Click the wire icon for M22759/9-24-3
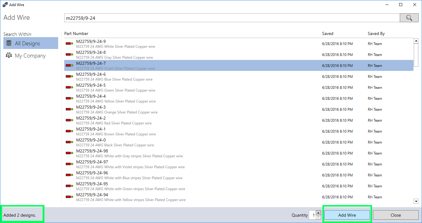Screen dimensions: 422x223 [69, 110]
